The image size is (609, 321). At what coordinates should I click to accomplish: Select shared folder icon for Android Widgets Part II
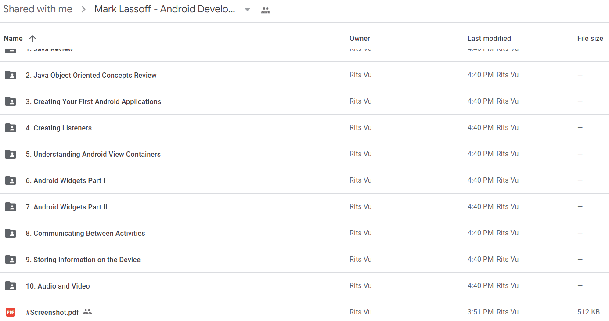coord(11,207)
